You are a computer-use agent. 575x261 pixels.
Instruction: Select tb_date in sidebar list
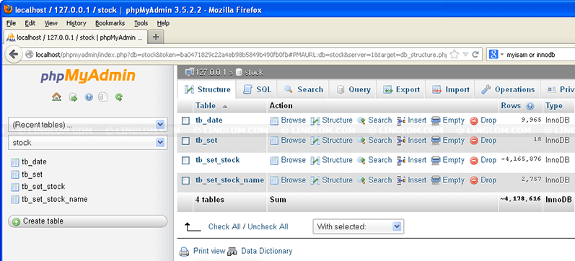34,162
